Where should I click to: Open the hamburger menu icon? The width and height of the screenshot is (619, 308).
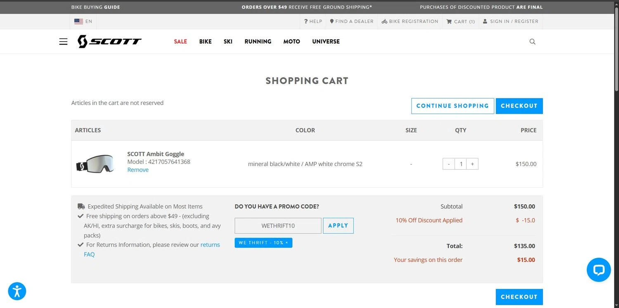[x=63, y=42]
